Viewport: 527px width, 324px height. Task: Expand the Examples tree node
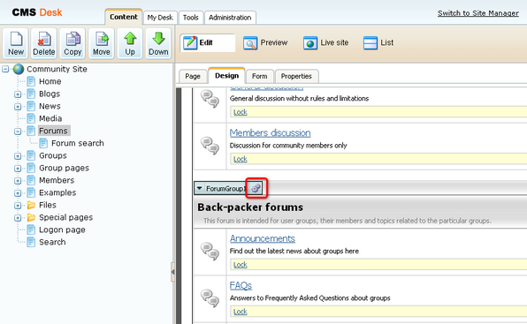click(18, 193)
